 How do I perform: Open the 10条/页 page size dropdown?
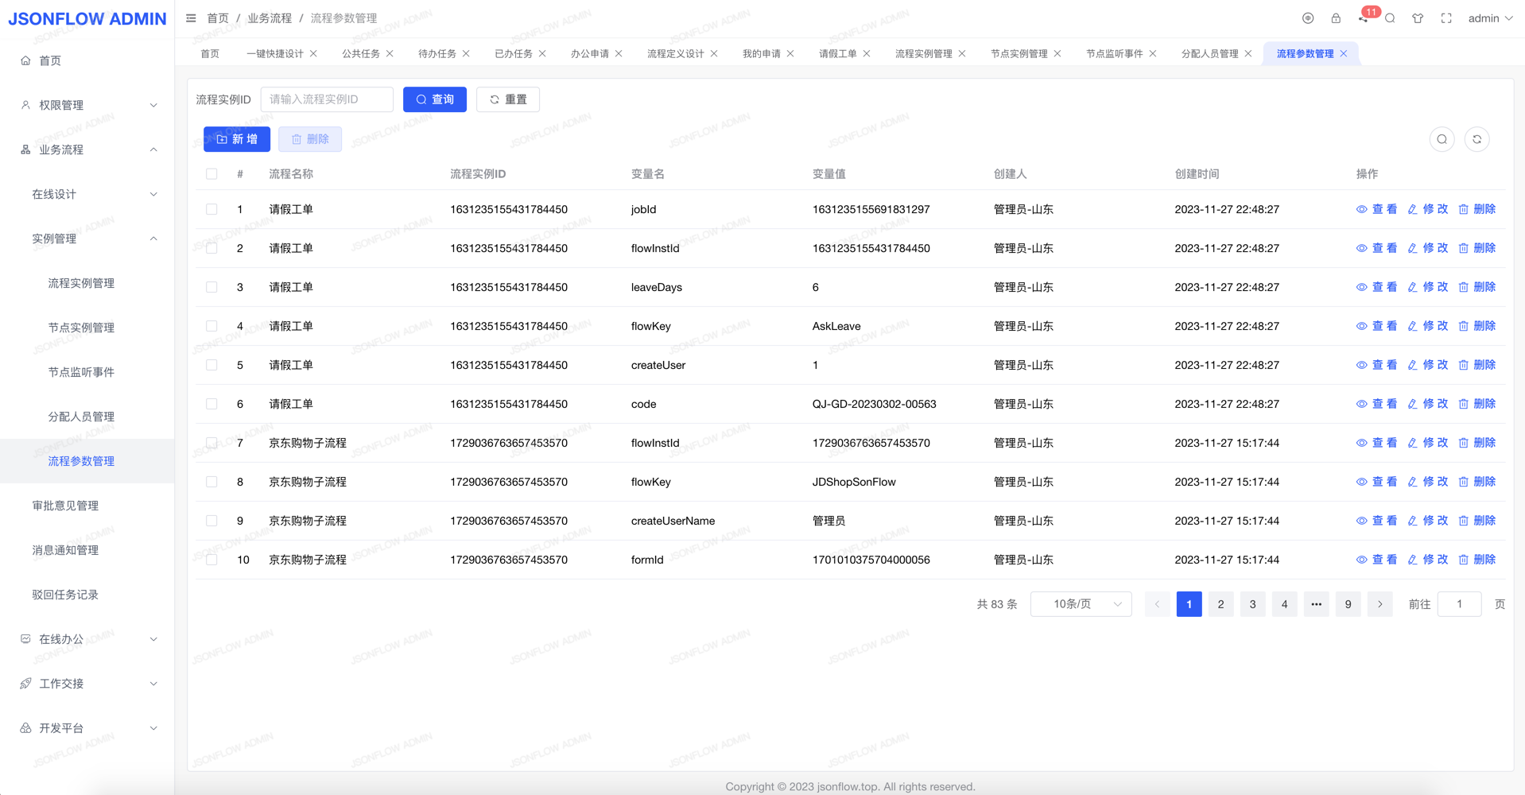[x=1081, y=604]
